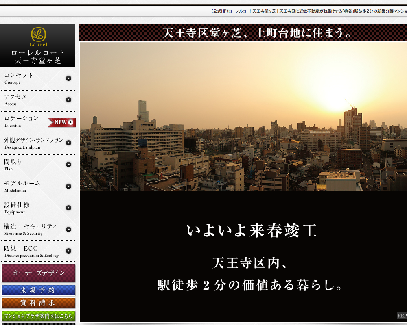Click the arrow icon beside 設備仕様
This screenshot has height=325, width=407.
pos(68,208)
